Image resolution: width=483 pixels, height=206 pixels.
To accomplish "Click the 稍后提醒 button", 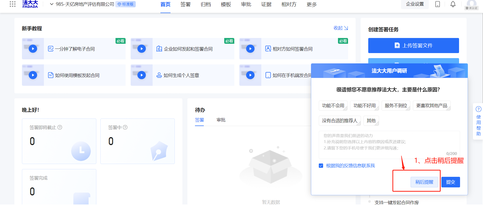I will tap(424, 182).
